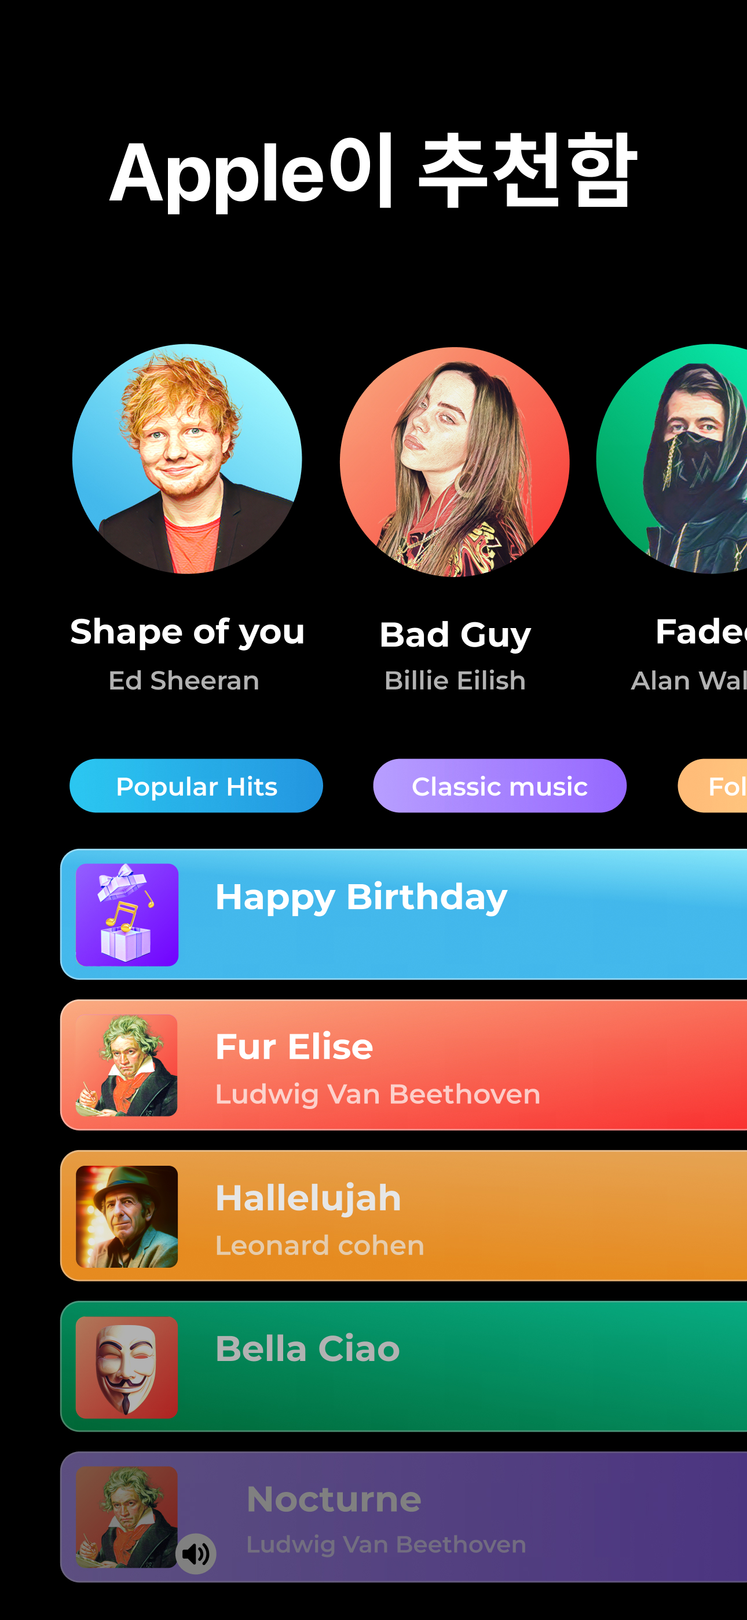
Task: Select Ed Sheeran's circular avatar
Action: [x=188, y=458]
